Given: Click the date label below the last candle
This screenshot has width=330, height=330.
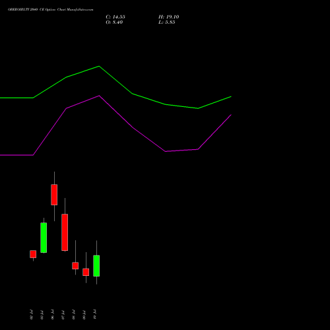Looking at the screenshot, I should [94, 314].
